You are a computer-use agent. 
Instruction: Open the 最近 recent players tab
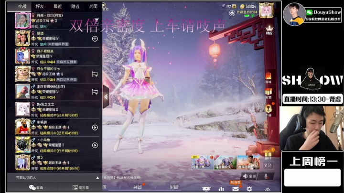coord(57,6)
